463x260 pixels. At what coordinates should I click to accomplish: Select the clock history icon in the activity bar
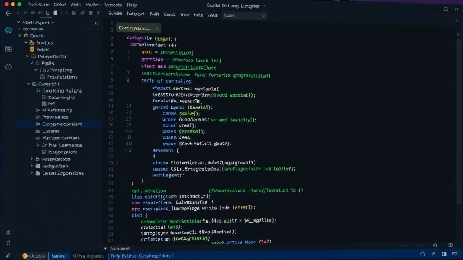pyautogui.click(x=8, y=66)
